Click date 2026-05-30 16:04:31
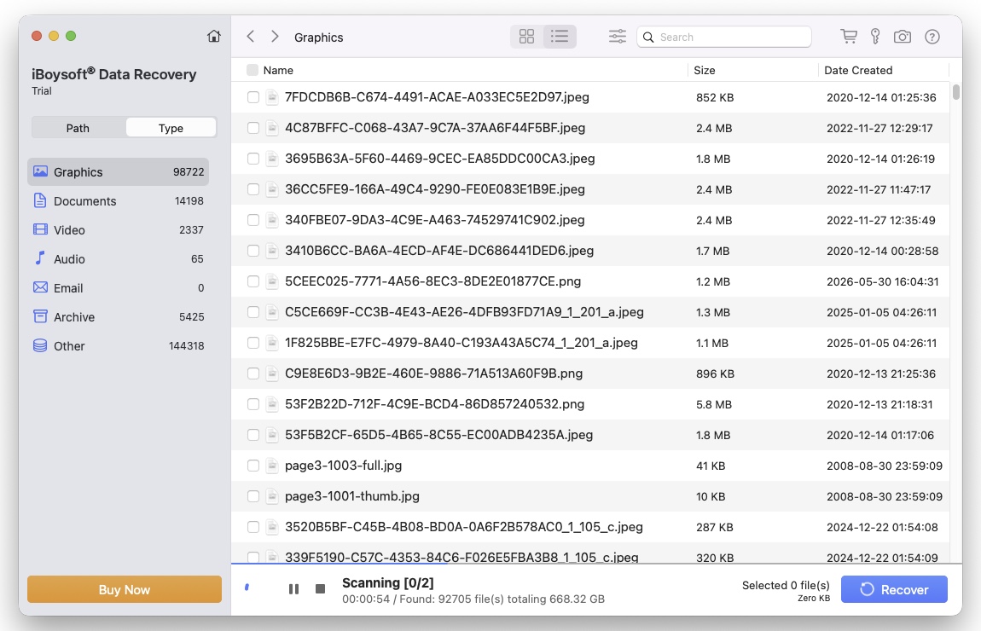 click(883, 281)
